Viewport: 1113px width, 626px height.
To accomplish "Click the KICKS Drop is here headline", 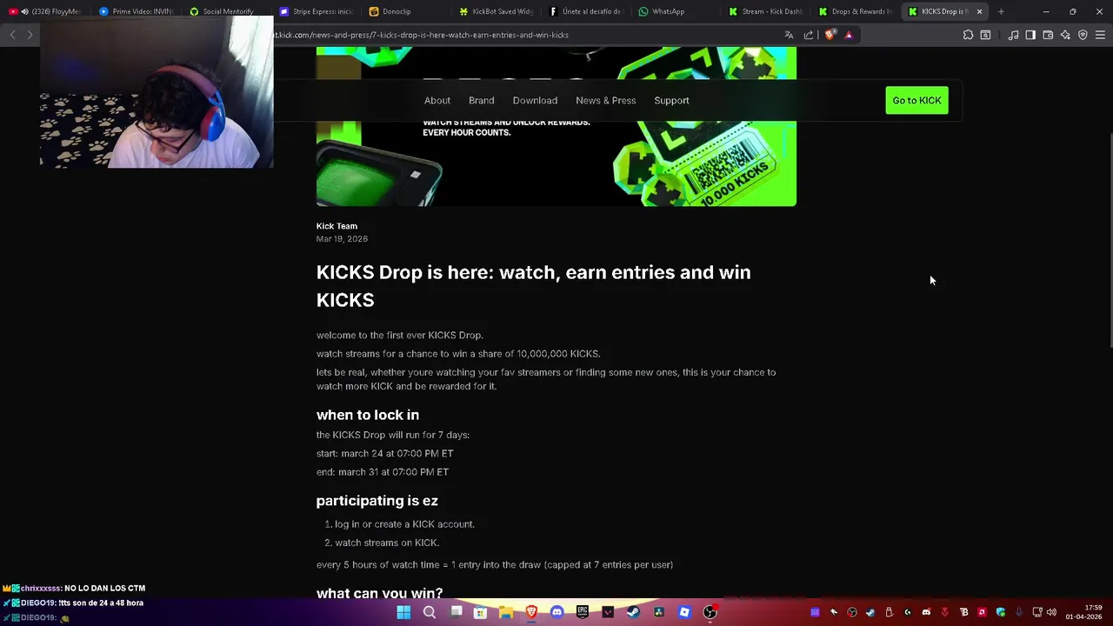I will click(533, 286).
